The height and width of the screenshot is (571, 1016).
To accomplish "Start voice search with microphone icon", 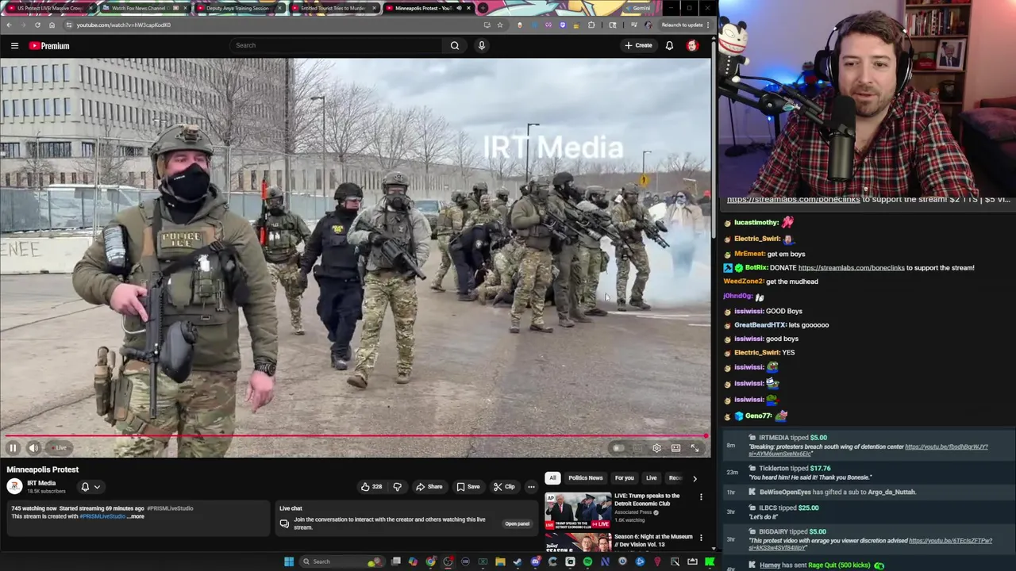I will [481, 45].
